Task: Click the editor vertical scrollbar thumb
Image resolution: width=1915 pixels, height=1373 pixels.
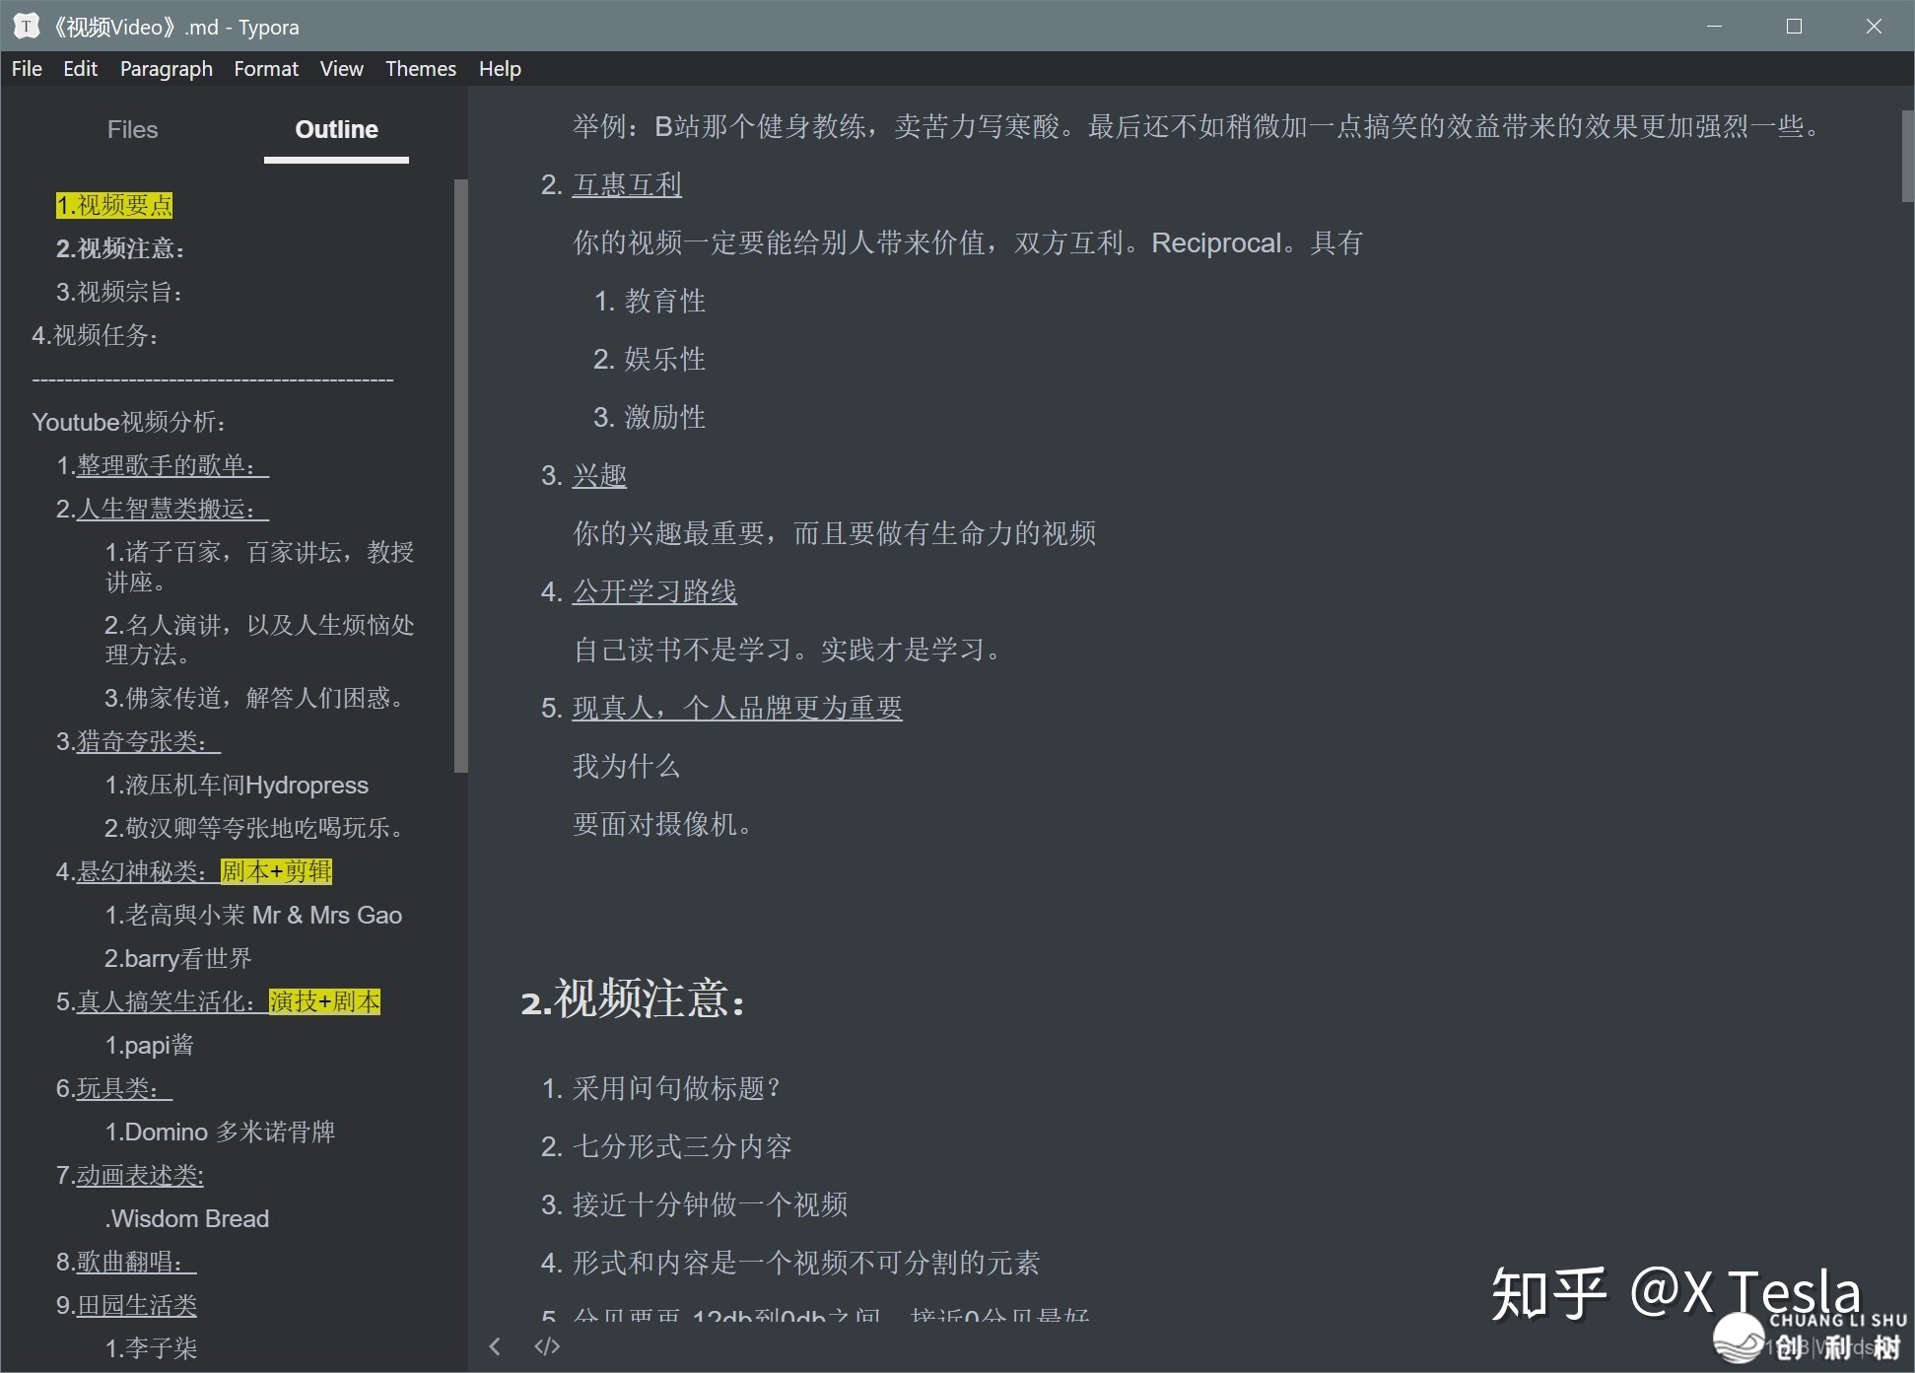Action: 1907,156
